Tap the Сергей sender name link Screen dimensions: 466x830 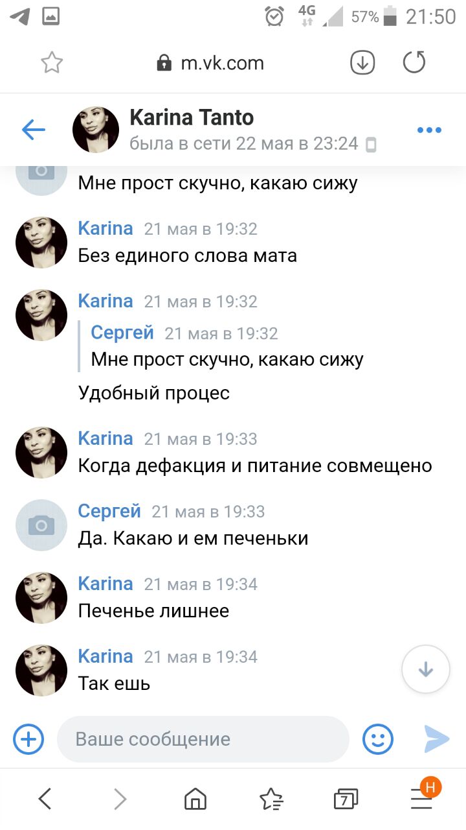tap(109, 511)
